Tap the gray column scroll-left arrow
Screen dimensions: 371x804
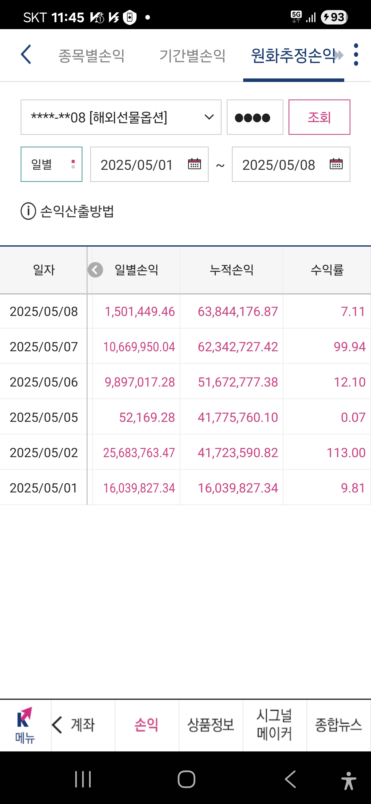tap(95, 270)
